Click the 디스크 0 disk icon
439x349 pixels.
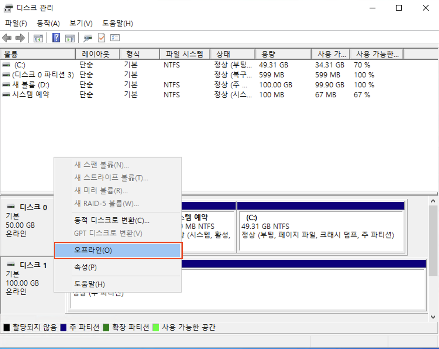[x=11, y=207]
